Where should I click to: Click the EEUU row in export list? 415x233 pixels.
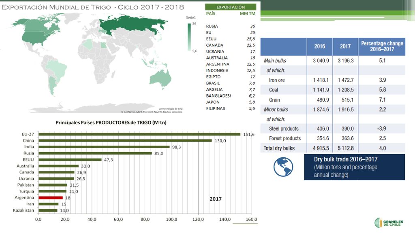pos(231,39)
